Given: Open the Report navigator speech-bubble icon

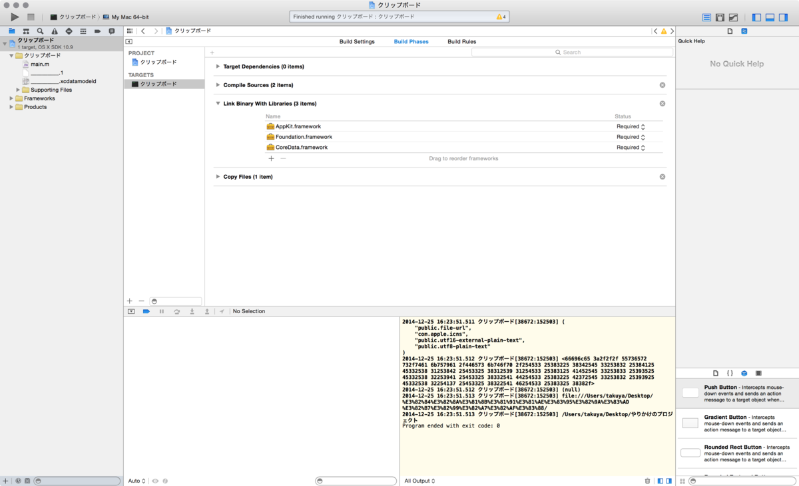Looking at the screenshot, I should tap(112, 31).
